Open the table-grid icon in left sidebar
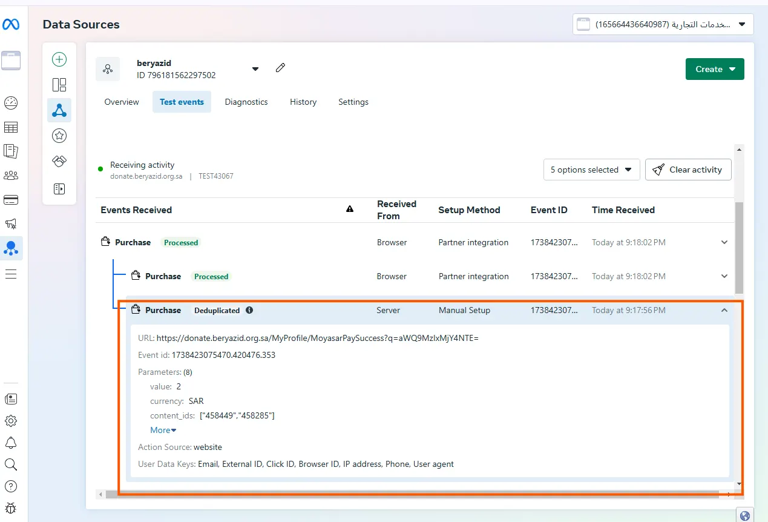The image size is (768, 522). point(11,127)
